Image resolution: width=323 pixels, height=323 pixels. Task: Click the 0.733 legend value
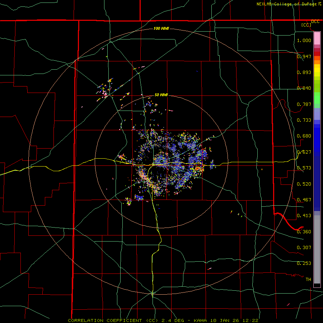tap(304, 120)
